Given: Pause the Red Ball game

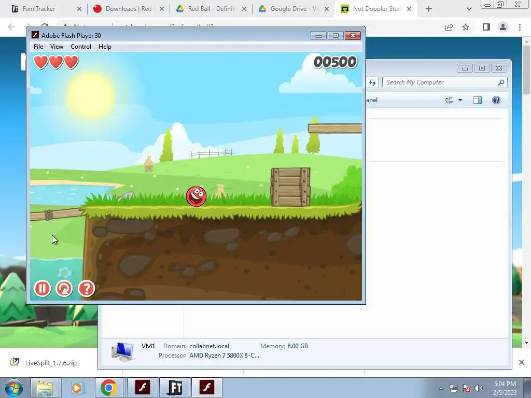Looking at the screenshot, I should tap(43, 289).
